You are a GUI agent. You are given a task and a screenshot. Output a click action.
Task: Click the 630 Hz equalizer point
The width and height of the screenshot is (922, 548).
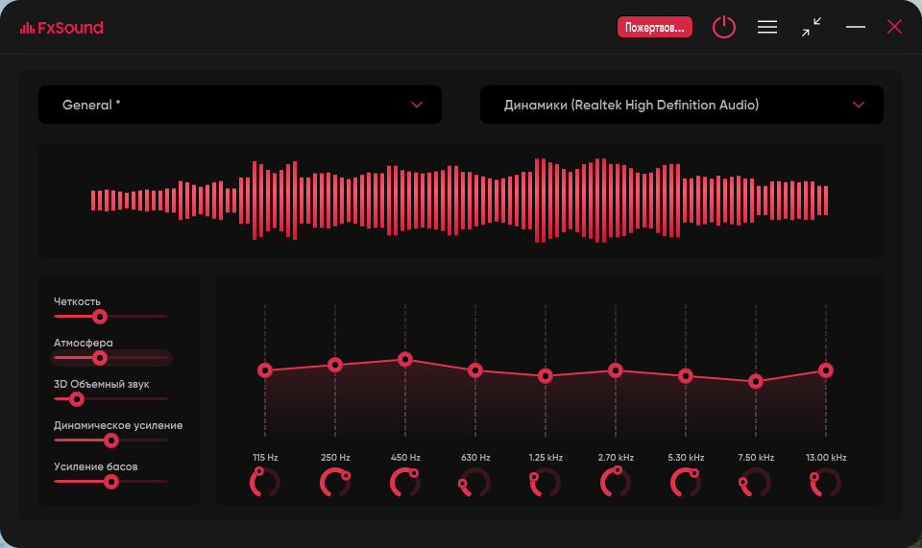pos(475,370)
